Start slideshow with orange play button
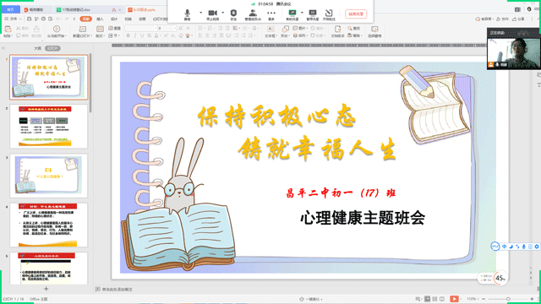Screen dimensions: 541x304 click(454, 299)
